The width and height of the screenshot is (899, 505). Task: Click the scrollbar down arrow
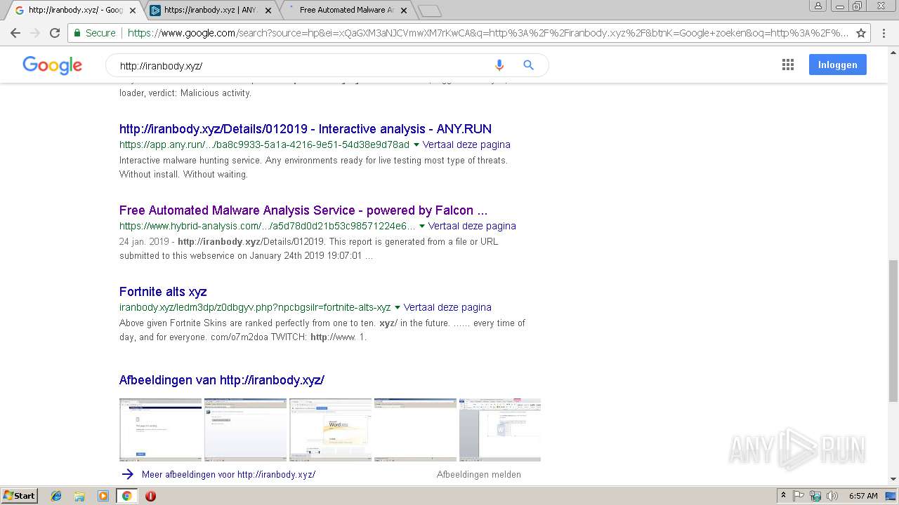tap(893, 479)
